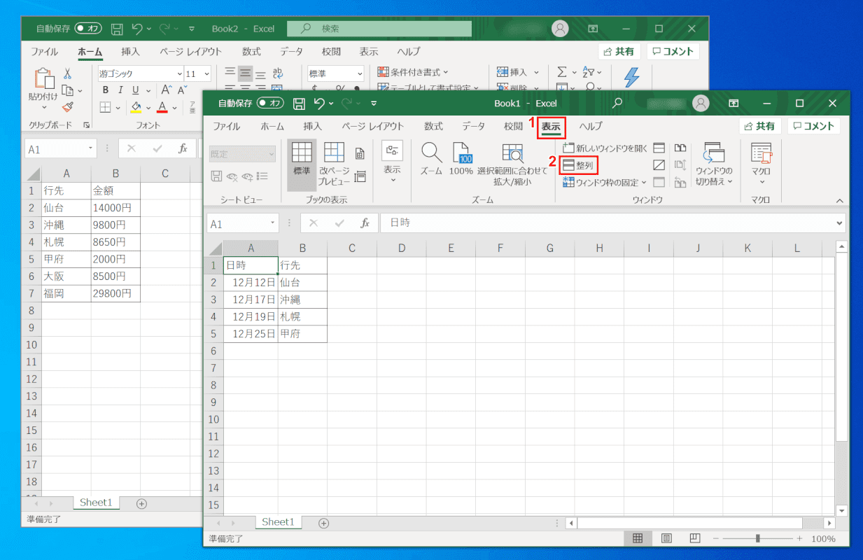Set zoom with the 100% ribbon button

(x=461, y=160)
